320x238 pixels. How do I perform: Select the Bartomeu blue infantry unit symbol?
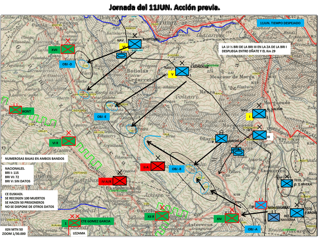point(135,44)
